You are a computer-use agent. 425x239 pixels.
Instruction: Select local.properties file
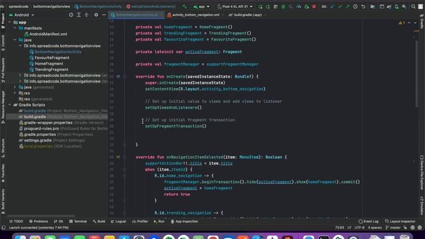[50, 146]
